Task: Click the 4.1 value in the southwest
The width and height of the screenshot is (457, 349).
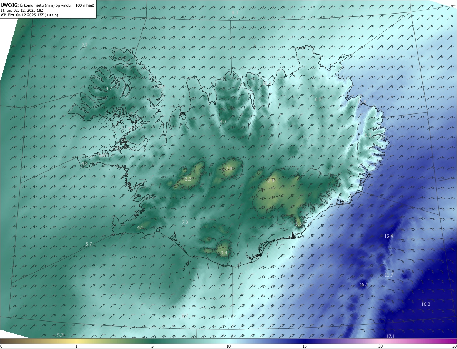Action: click(140, 228)
